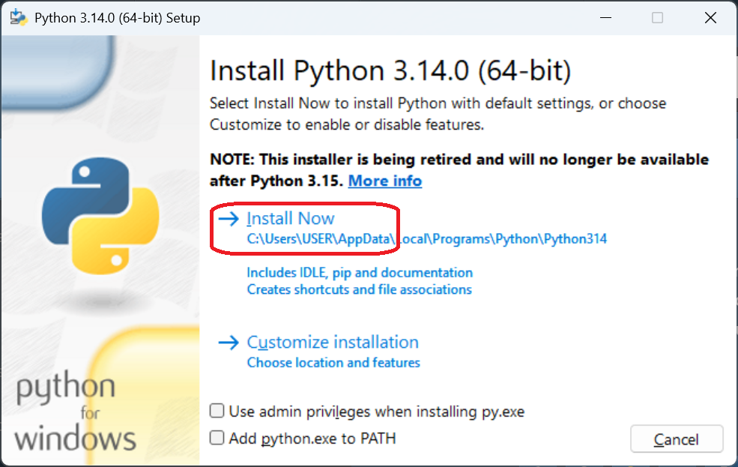The height and width of the screenshot is (467, 738).
Task: Enable Use admin privileges when installing py.exe
Action: (x=217, y=411)
